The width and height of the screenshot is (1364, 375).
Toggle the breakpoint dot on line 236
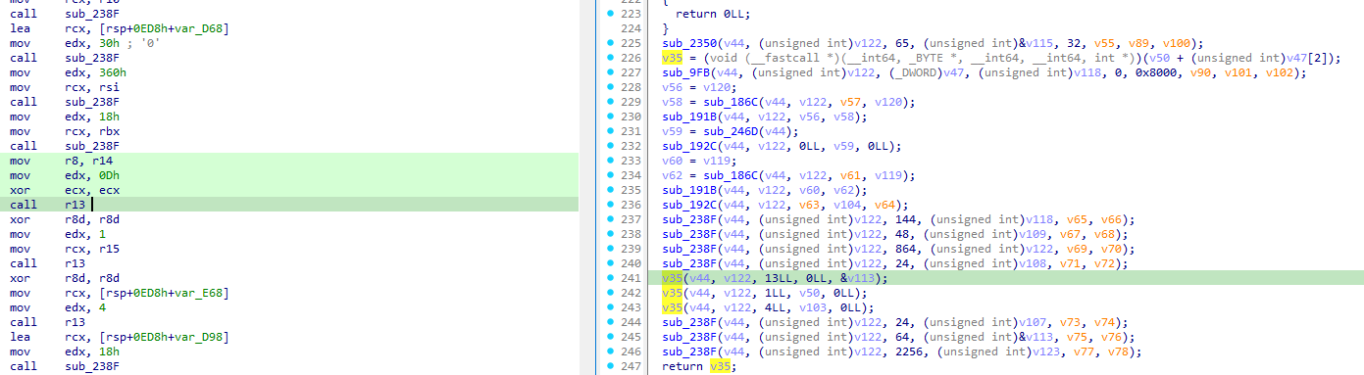coord(611,205)
